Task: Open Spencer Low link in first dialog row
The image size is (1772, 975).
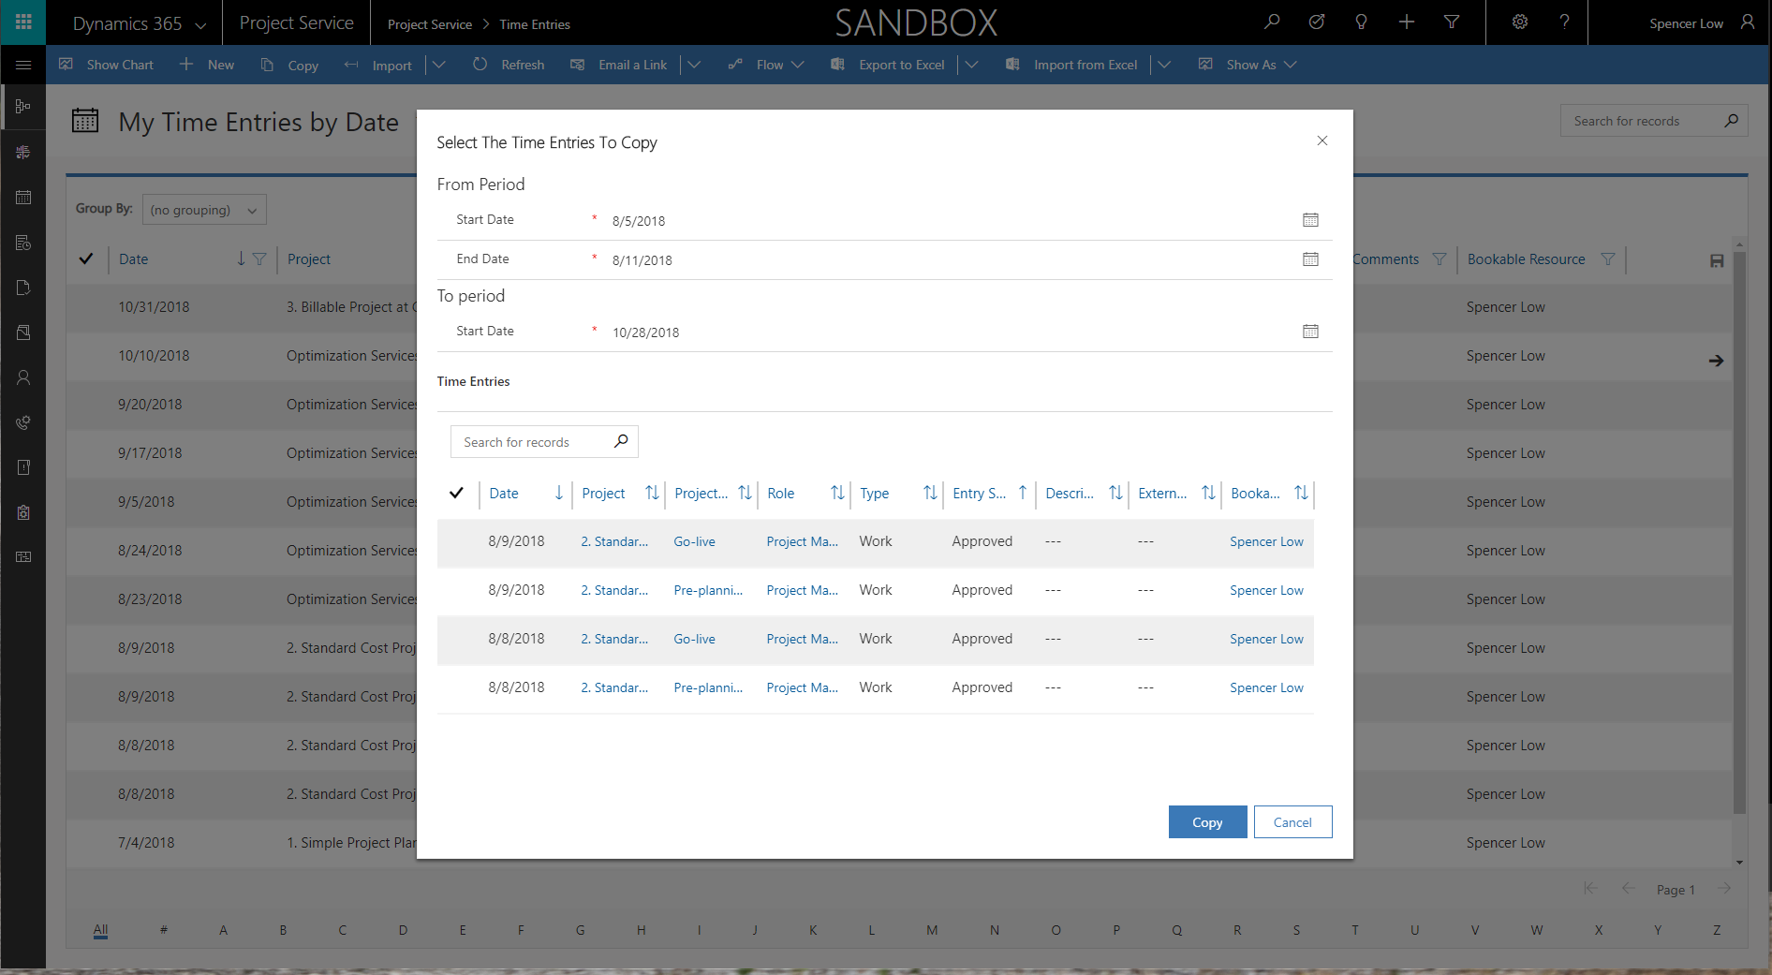Action: 1266,542
